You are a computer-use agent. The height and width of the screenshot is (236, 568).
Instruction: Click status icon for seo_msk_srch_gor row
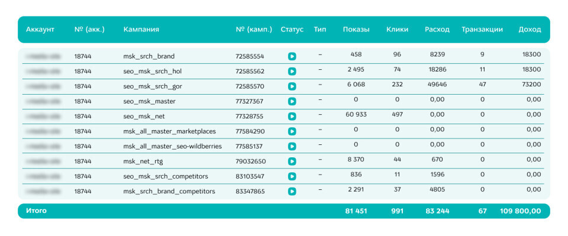pos(292,86)
